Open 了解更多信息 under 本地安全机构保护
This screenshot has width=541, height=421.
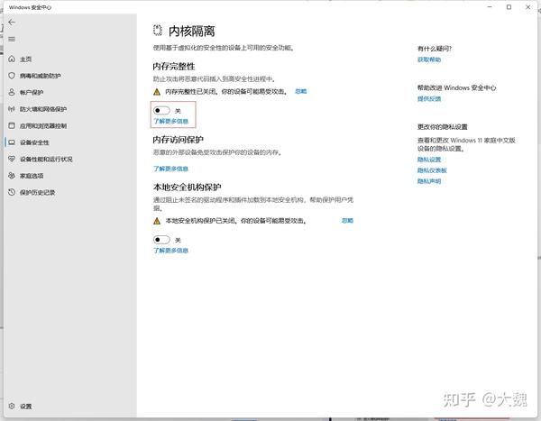pos(170,251)
